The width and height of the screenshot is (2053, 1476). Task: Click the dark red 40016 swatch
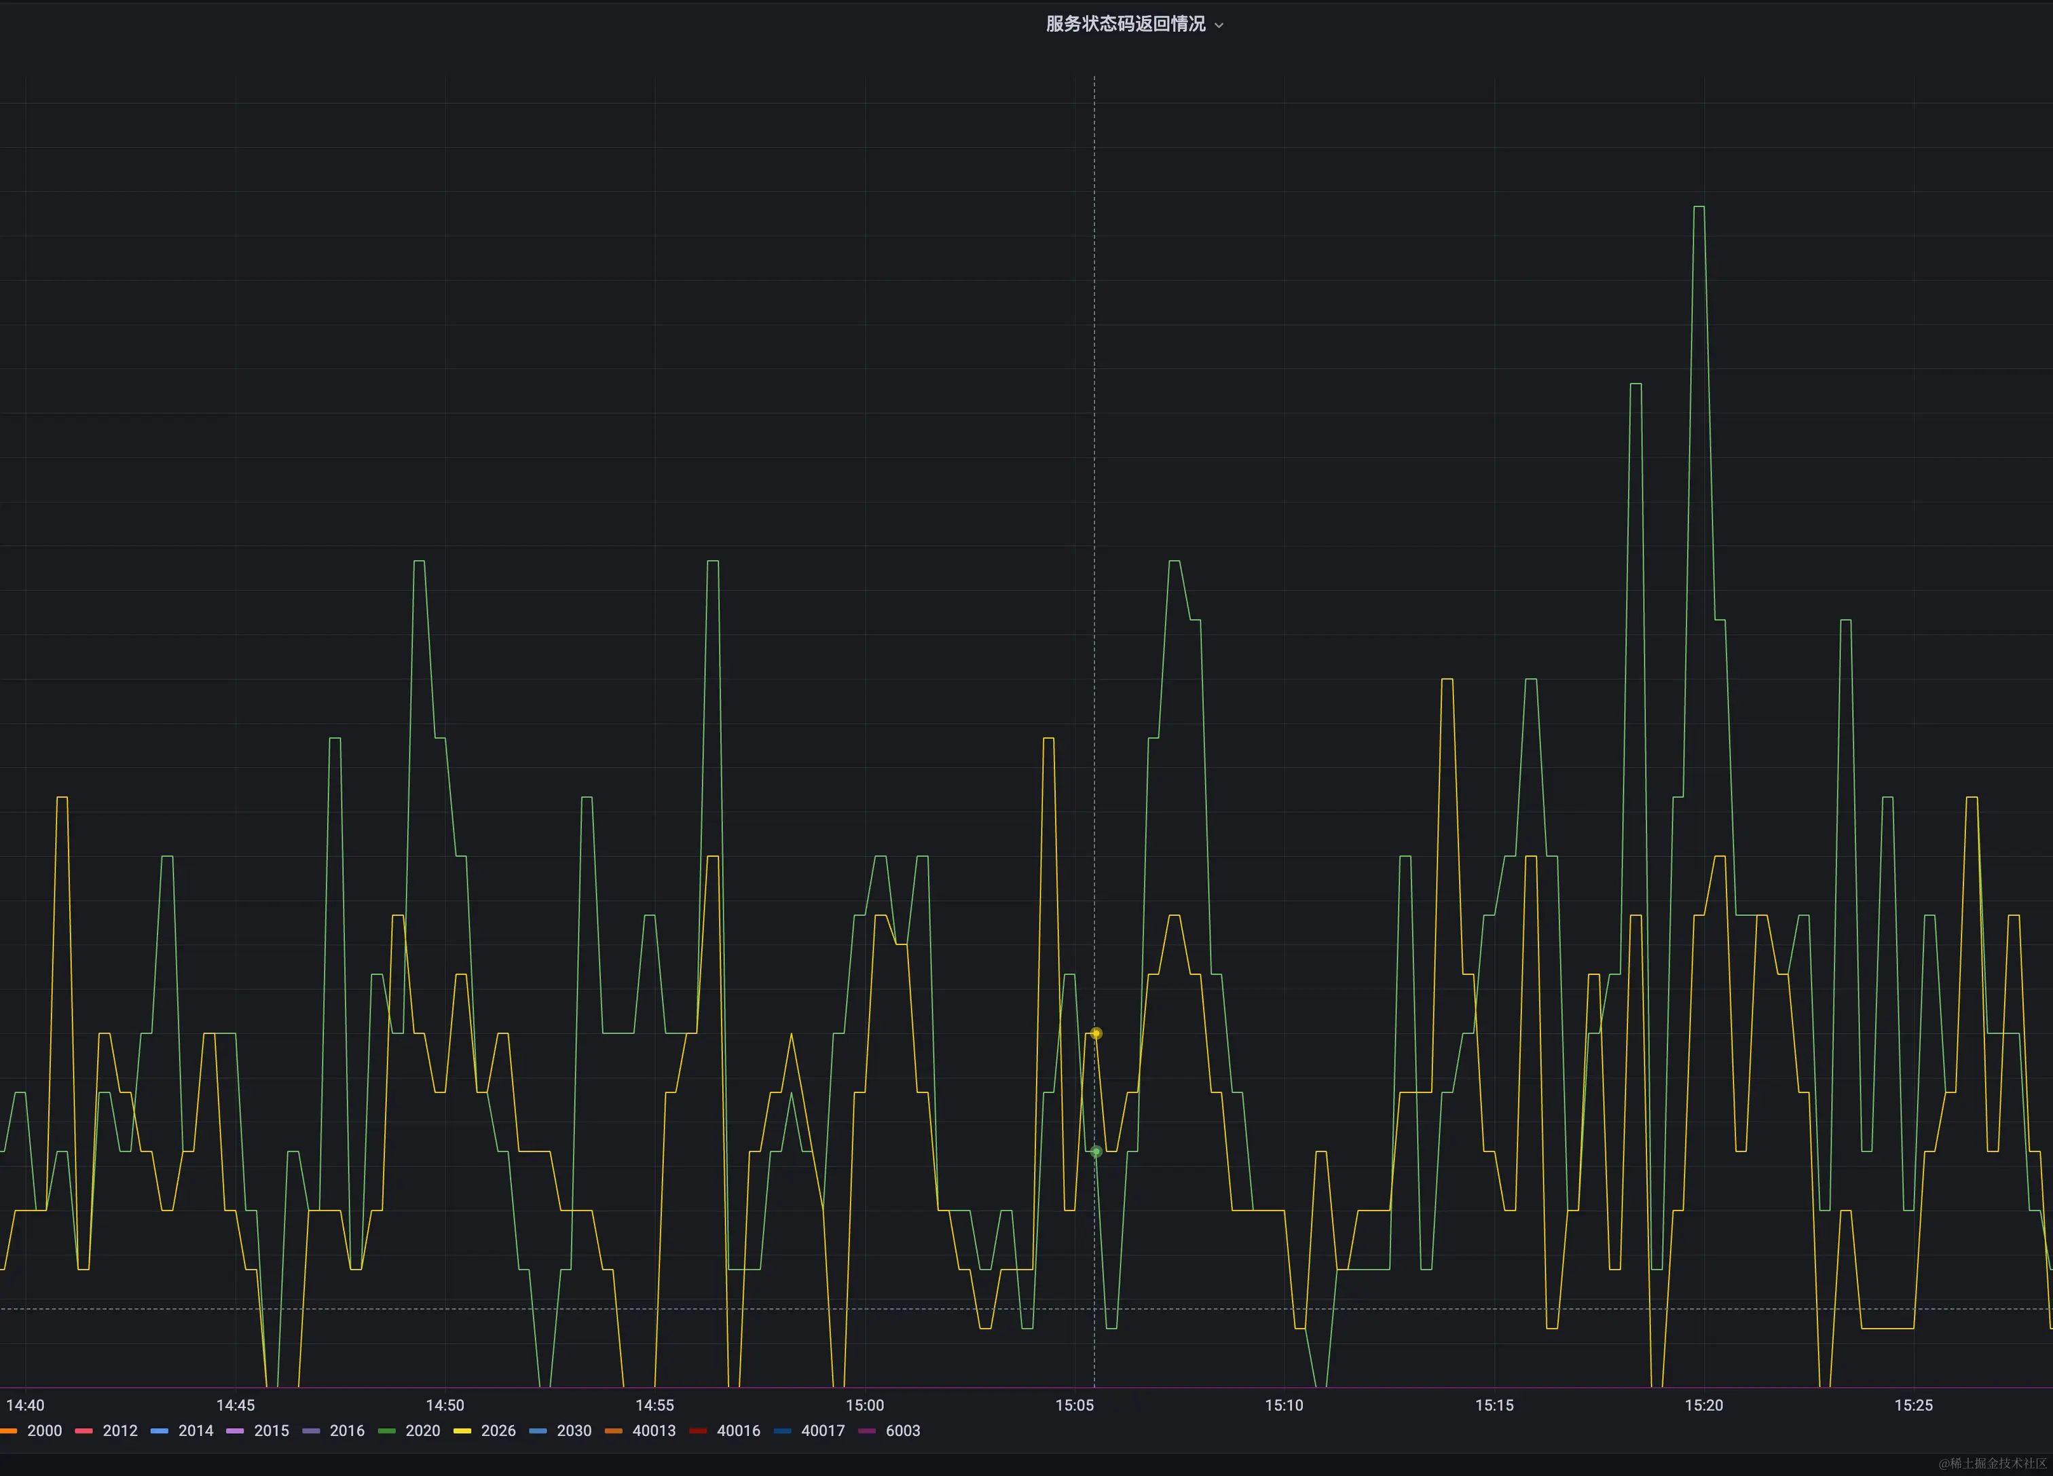tap(698, 1431)
